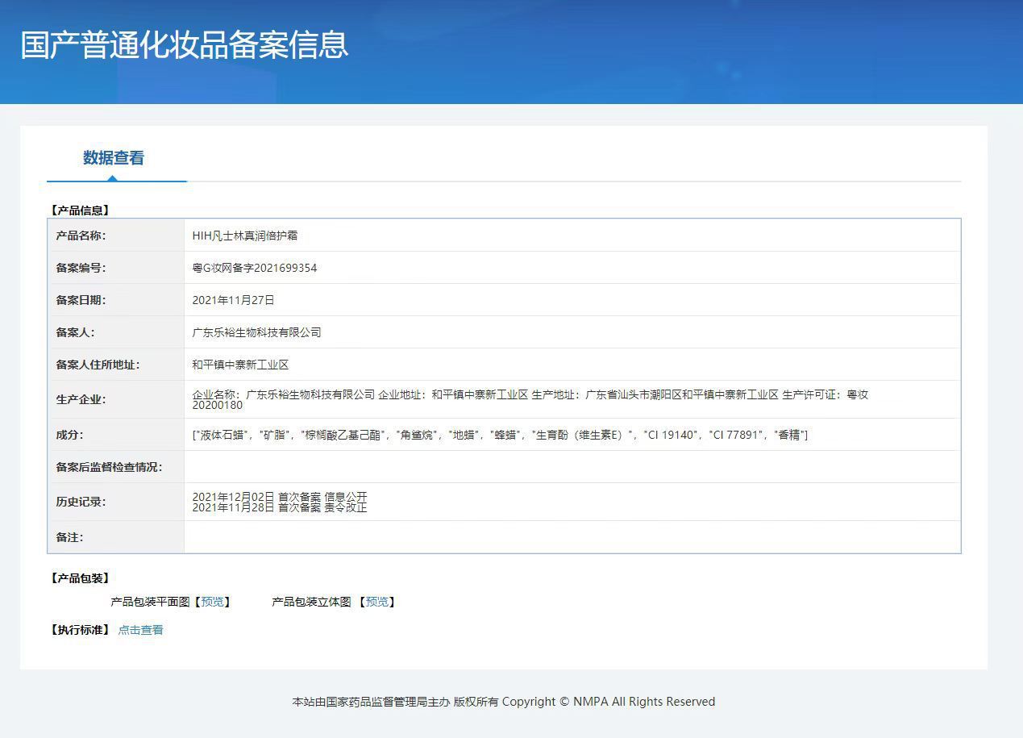Click the 历史记录 row label
The height and width of the screenshot is (738, 1023).
(x=81, y=502)
